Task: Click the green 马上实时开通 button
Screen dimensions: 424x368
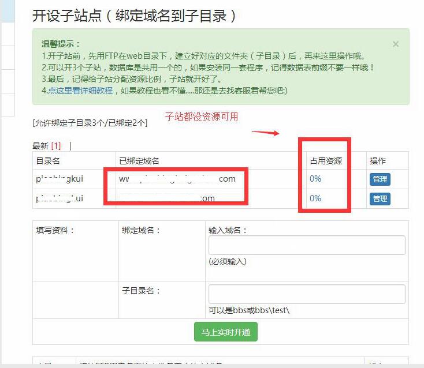Action: [226, 332]
